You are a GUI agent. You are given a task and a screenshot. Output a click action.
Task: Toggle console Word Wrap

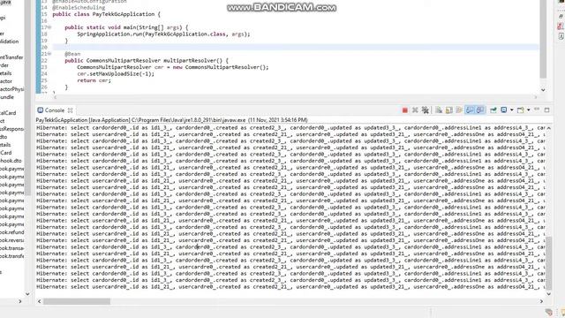(x=459, y=110)
